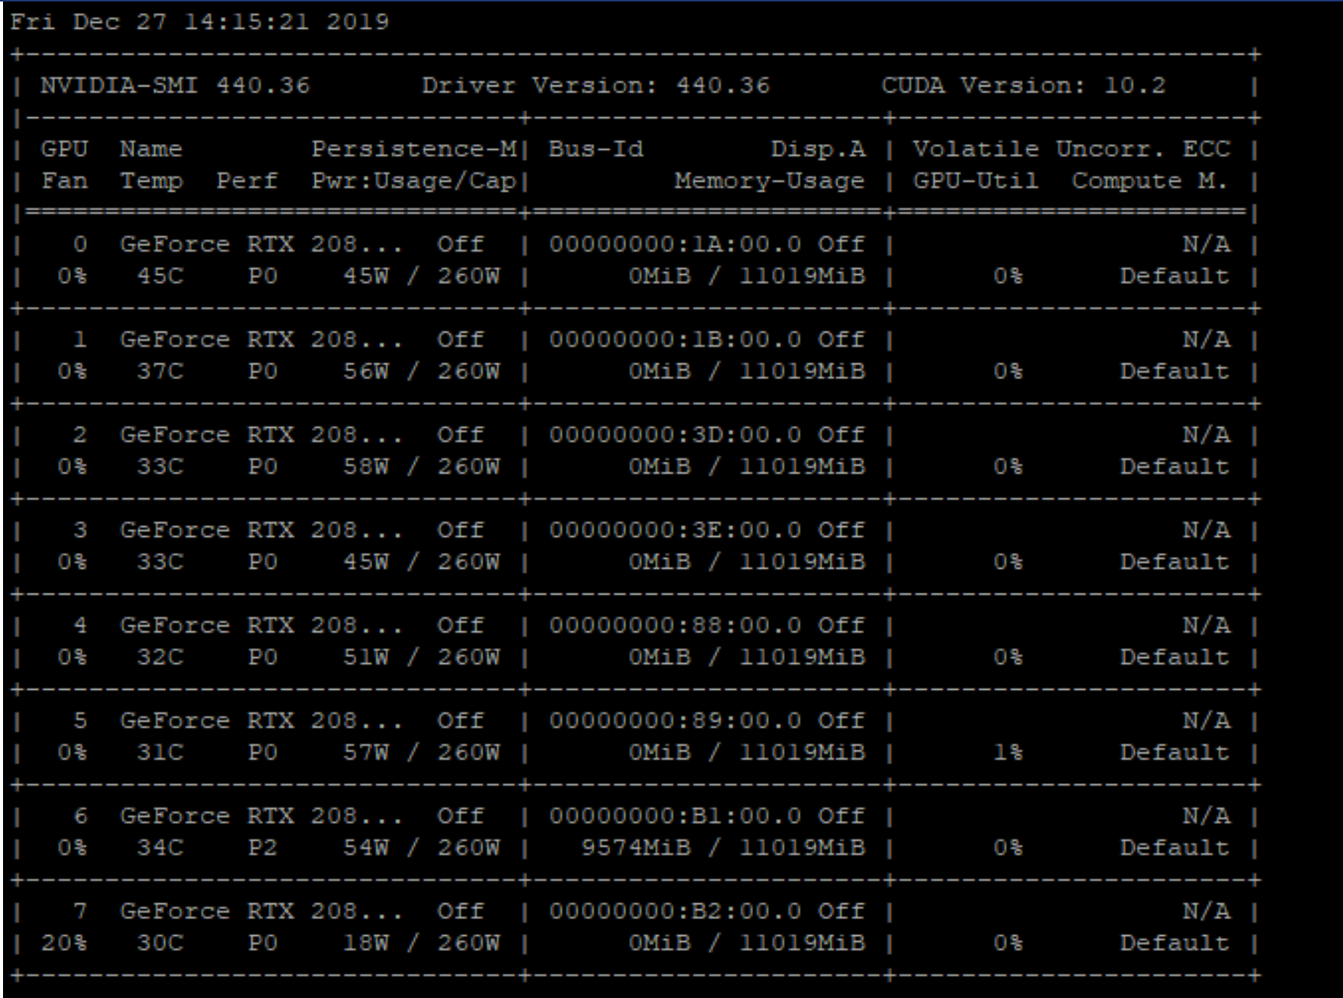Click the 20% fan speed of GPU 7
The image size is (1343, 998).
click(64, 943)
